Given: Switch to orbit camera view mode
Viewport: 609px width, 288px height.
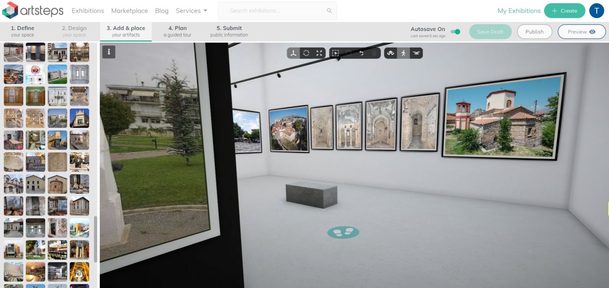Looking at the screenshot, I should click(x=390, y=53).
